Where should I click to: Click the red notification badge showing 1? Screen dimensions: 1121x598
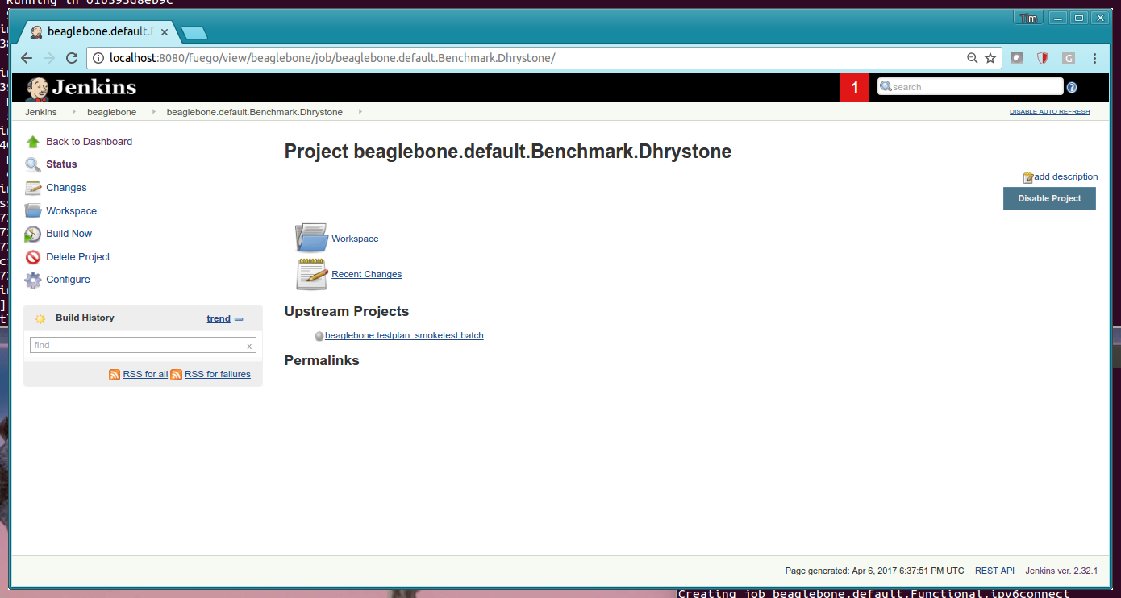tap(855, 87)
